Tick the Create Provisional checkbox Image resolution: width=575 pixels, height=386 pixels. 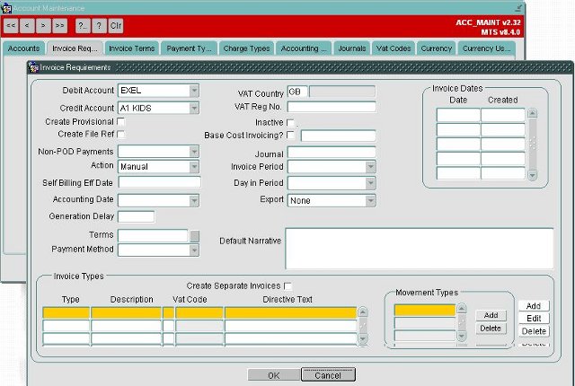click(120, 121)
